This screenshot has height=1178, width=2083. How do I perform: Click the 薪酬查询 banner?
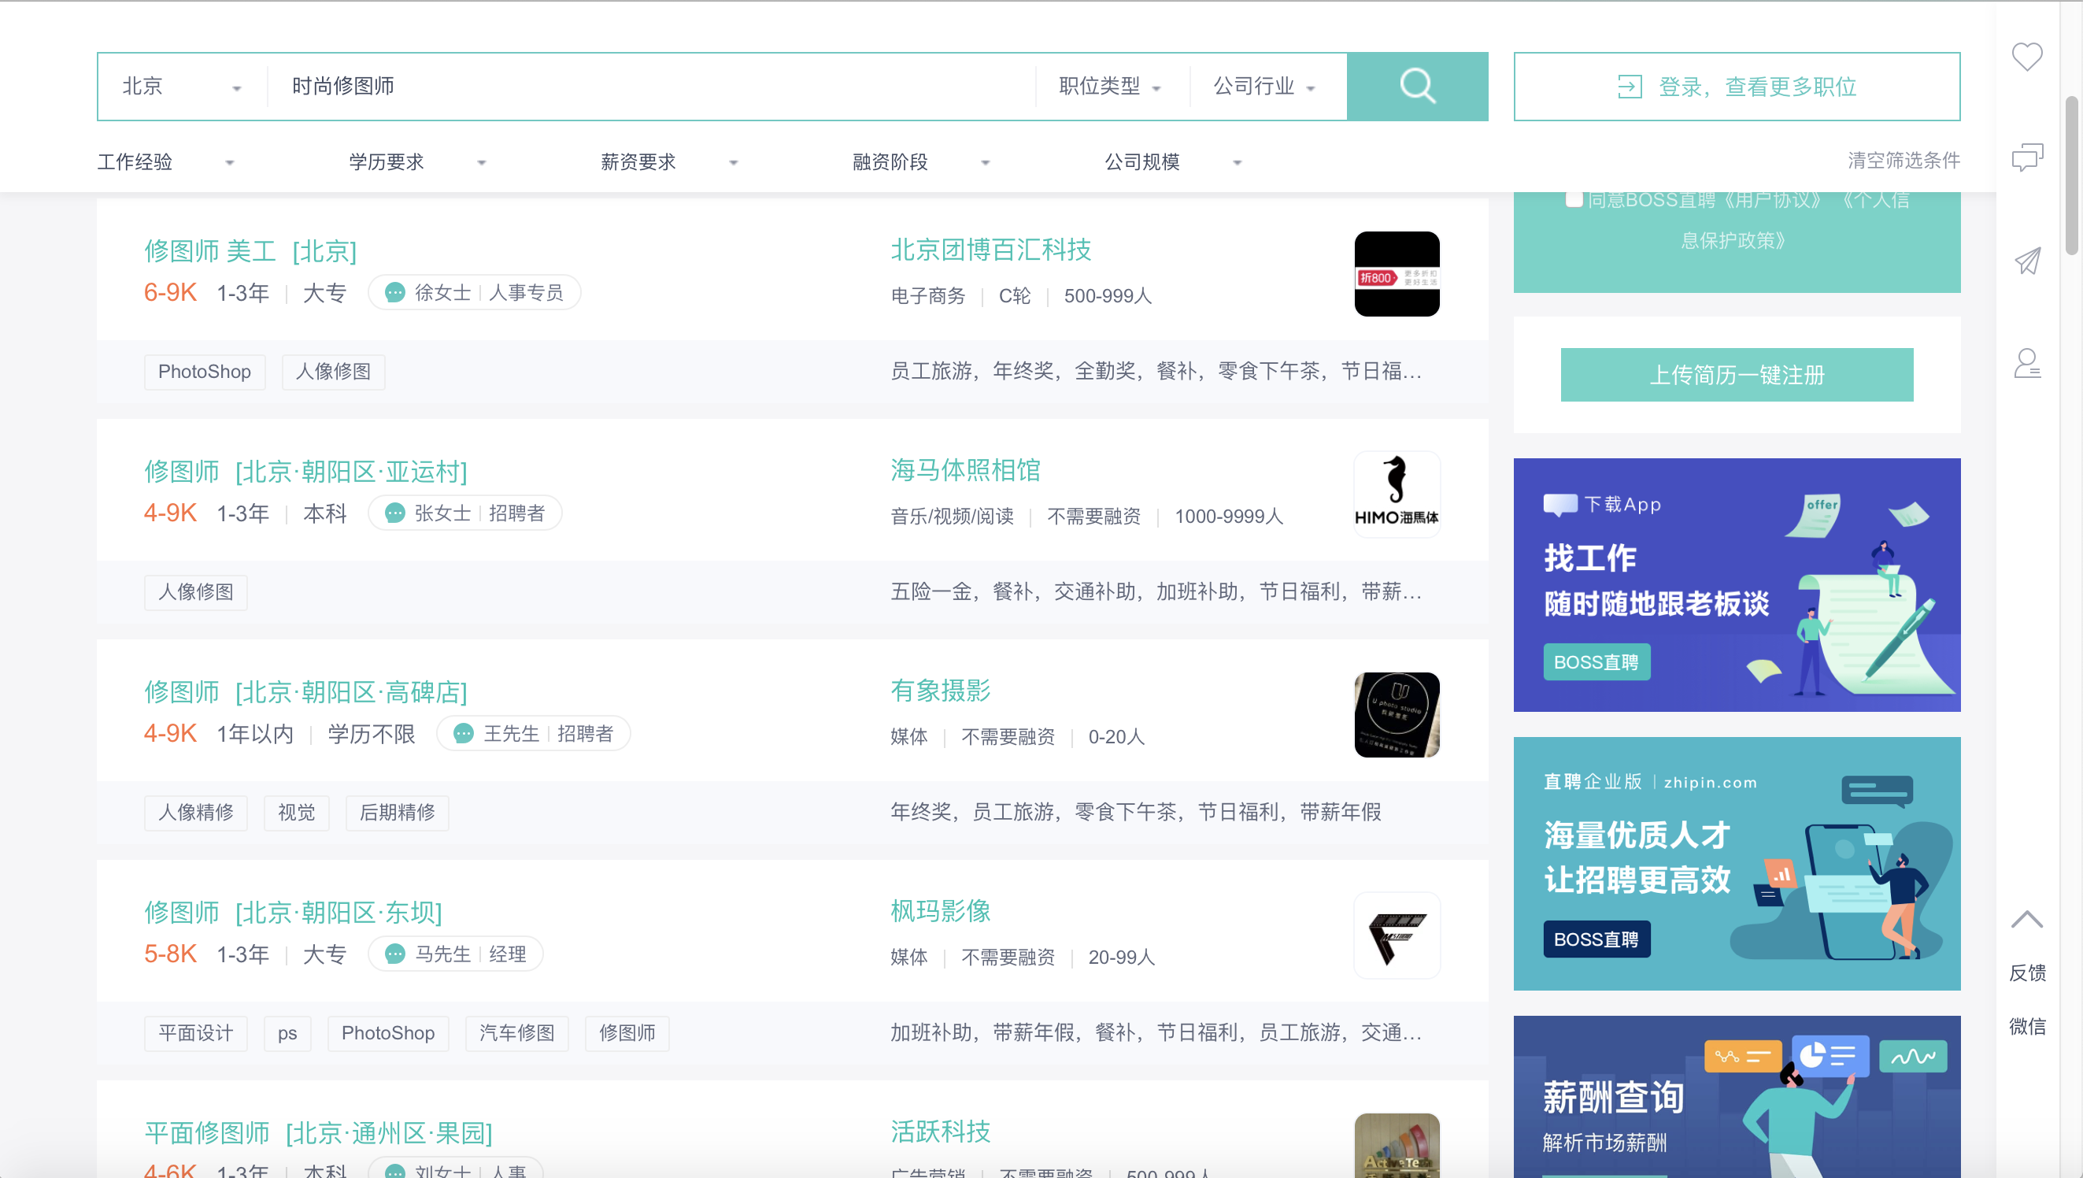pyautogui.click(x=1737, y=1097)
